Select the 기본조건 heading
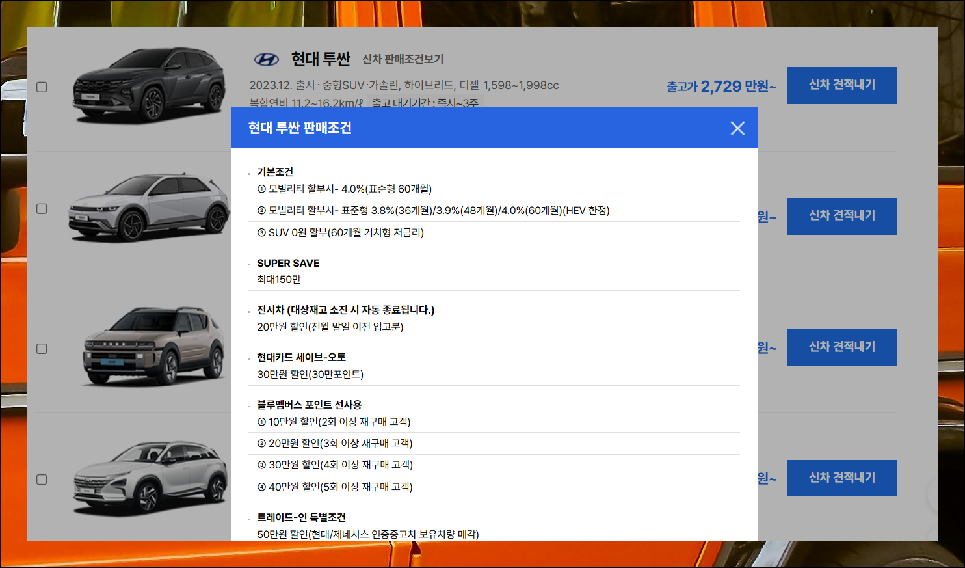Image resolution: width=965 pixels, height=568 pixels. (x=275, y=172)
